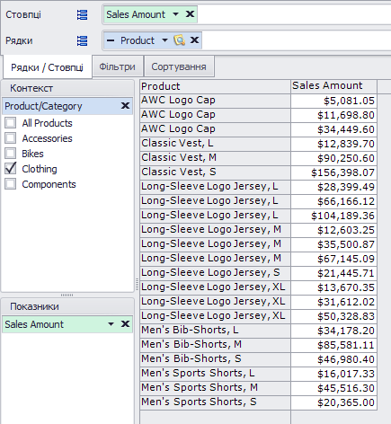Collapse Product with the minus icon
The height and width of the screenshot is (424, 391).
(x=111, y=40)
